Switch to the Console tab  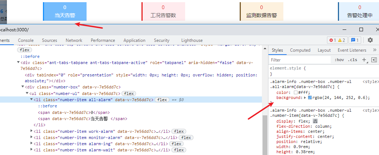(25, 40)
